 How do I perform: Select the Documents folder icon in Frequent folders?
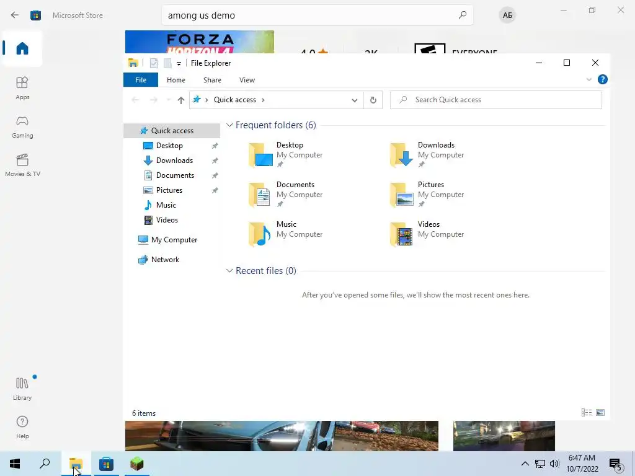point(260,194)
